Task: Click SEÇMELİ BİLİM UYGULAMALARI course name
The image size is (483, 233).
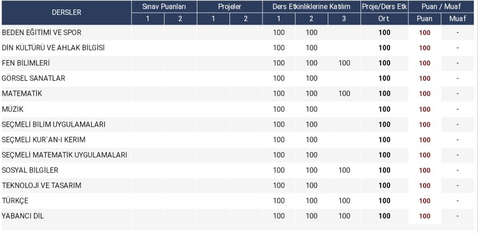Action: coord(54,125)
